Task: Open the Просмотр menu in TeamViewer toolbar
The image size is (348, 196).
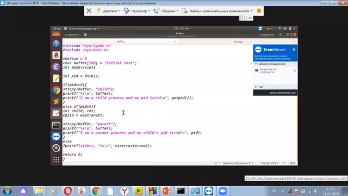Action: (136, 11)
